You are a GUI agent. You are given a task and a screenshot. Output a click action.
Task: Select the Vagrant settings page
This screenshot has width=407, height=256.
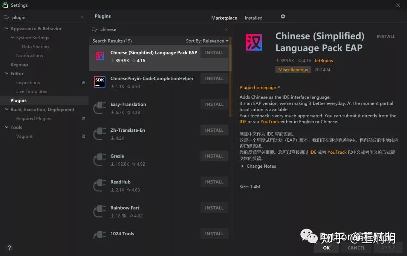pos(24,136)
